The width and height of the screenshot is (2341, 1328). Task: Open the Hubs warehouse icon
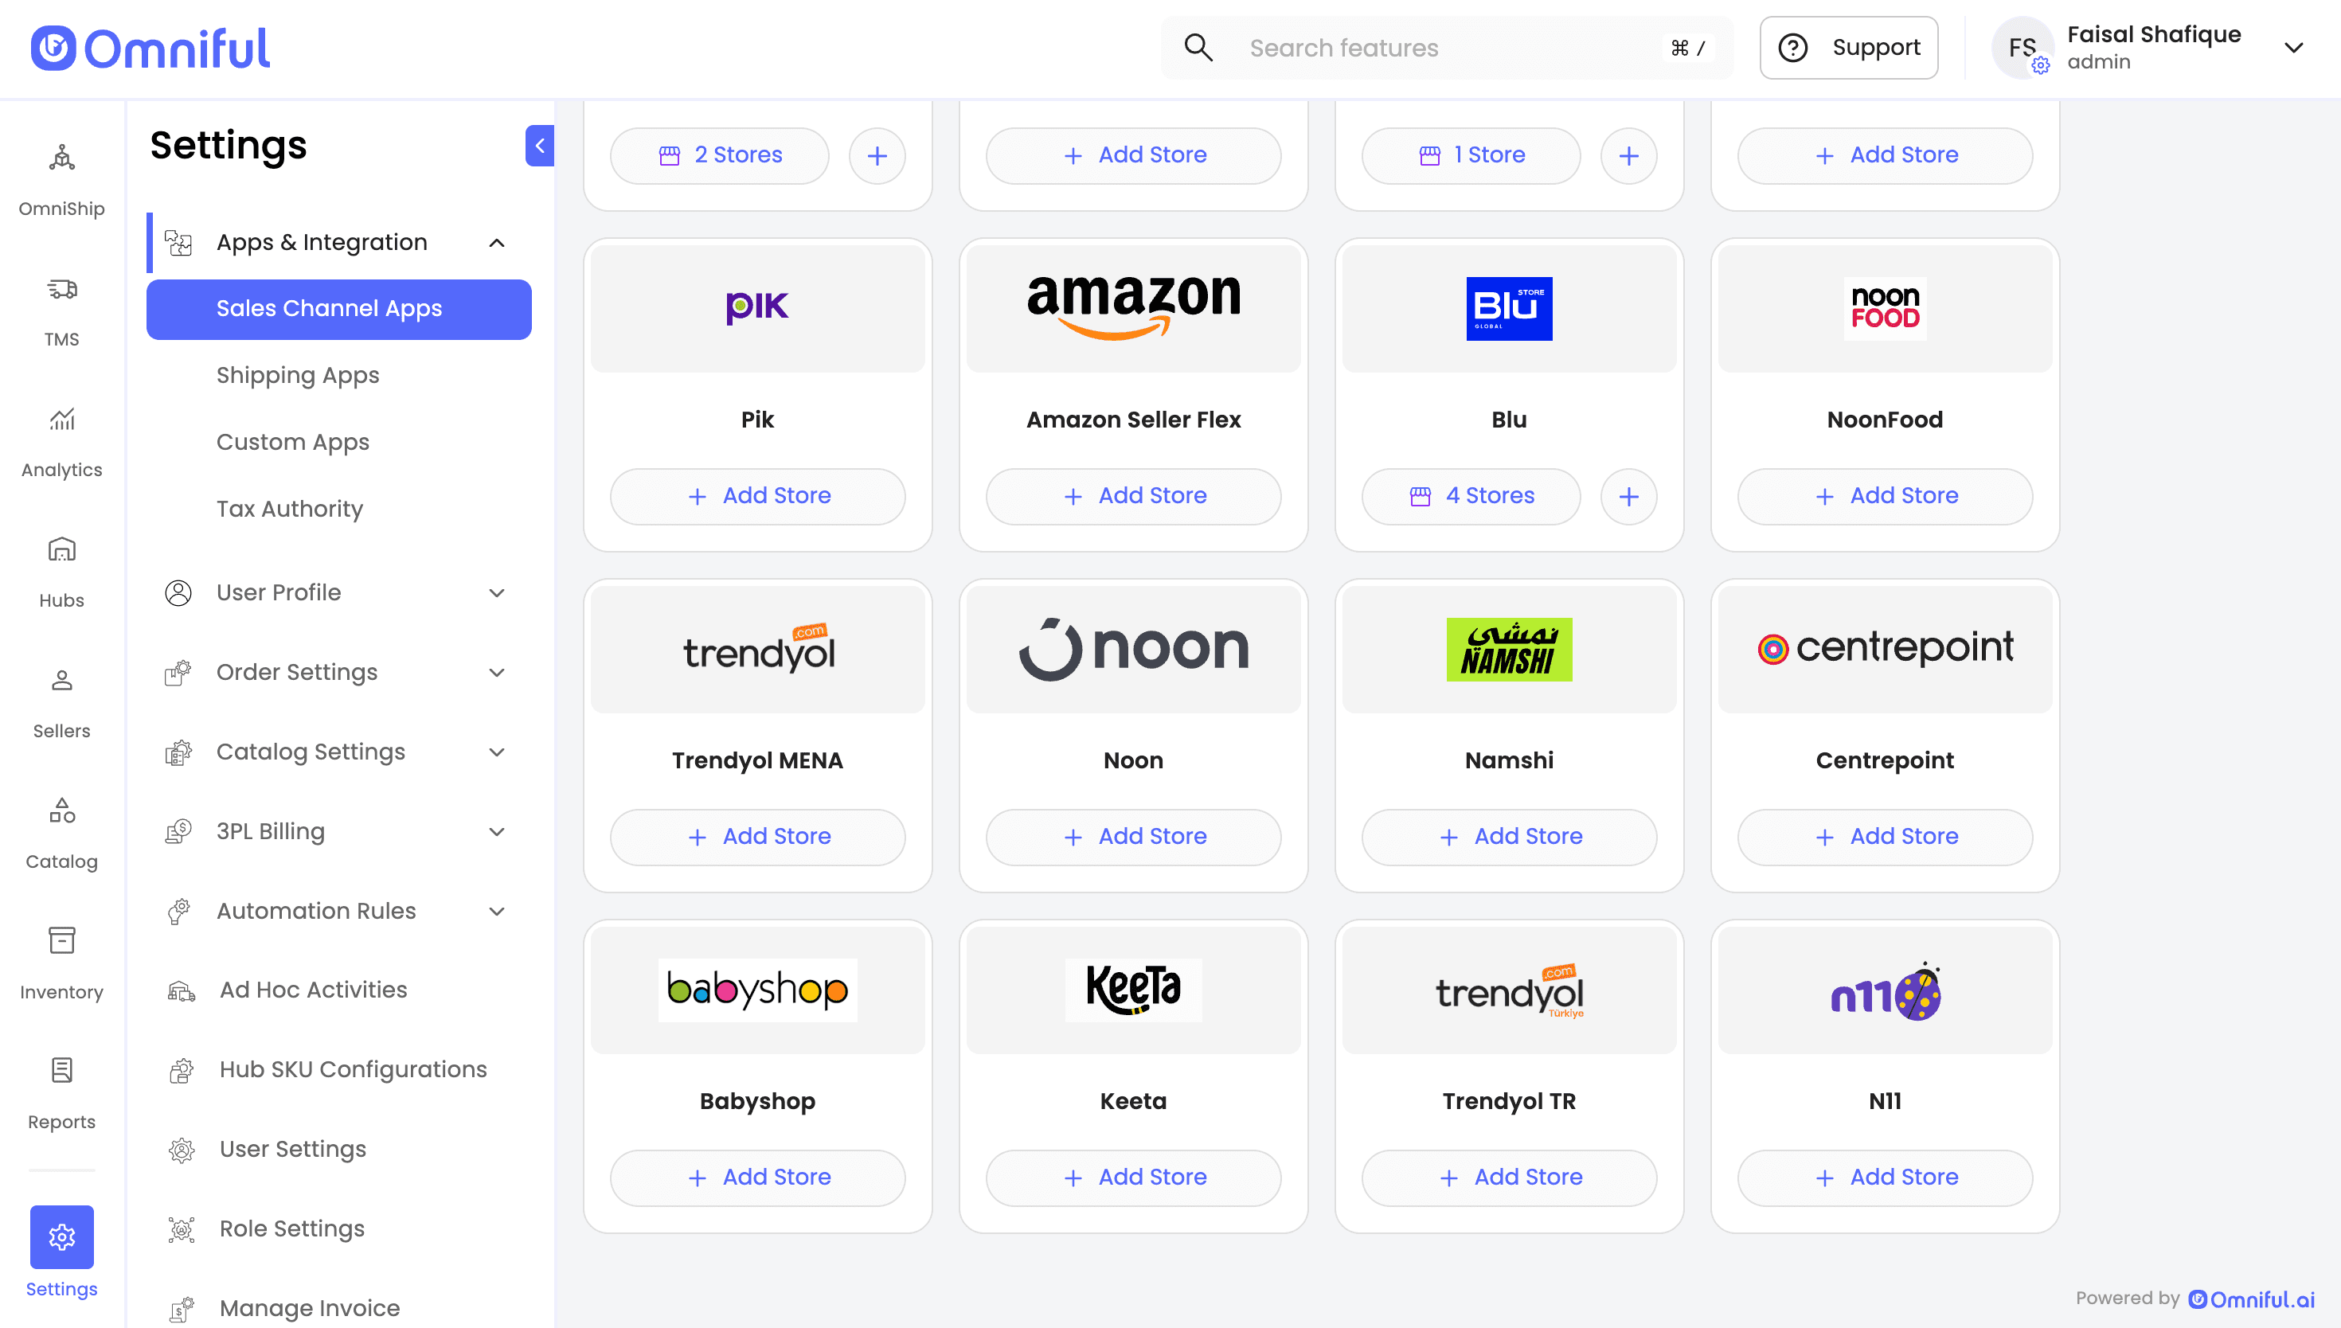click(61, 550)
